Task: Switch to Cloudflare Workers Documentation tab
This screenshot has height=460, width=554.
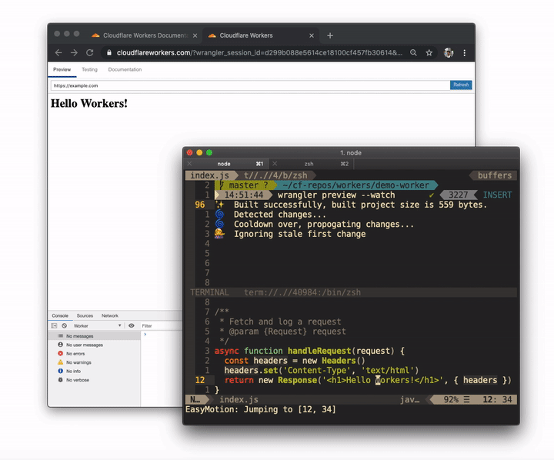Action: tap(145, 35)
